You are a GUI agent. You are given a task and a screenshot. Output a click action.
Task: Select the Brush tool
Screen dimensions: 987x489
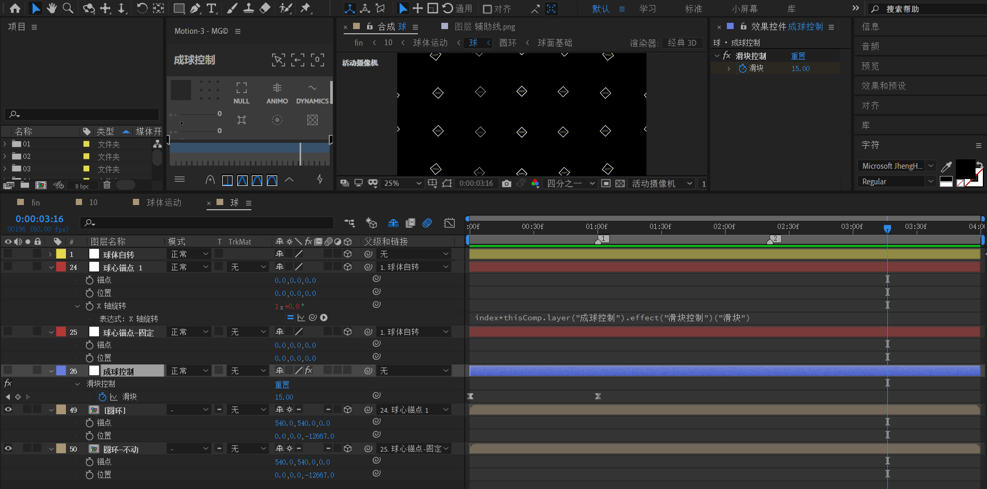[233, 8]
